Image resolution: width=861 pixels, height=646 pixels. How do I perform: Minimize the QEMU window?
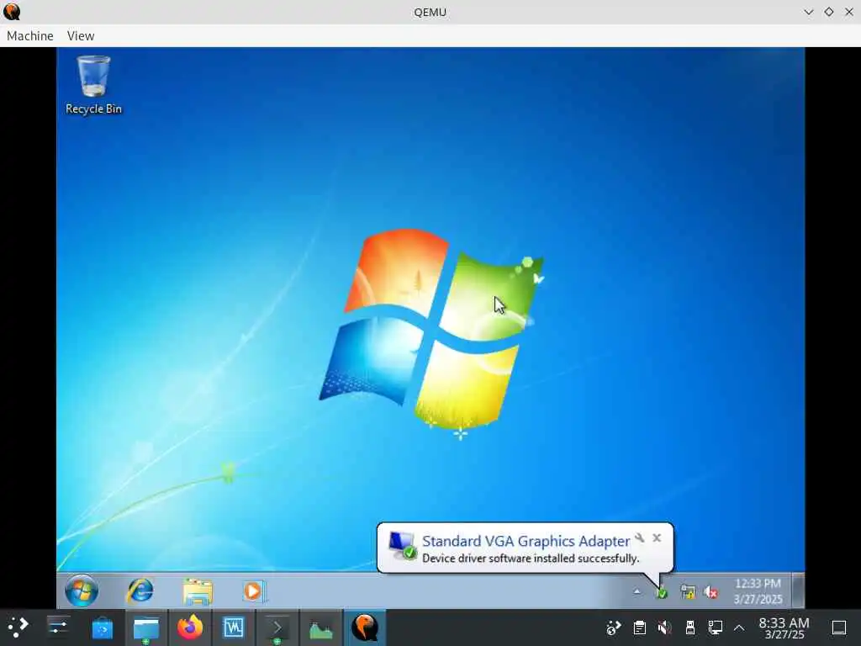click(x=808, y=12)
